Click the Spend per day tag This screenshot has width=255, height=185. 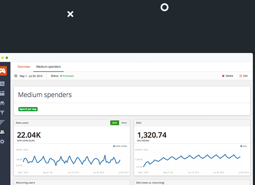[28, 109]
